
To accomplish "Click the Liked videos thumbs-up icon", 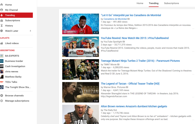I will point(2,43).
